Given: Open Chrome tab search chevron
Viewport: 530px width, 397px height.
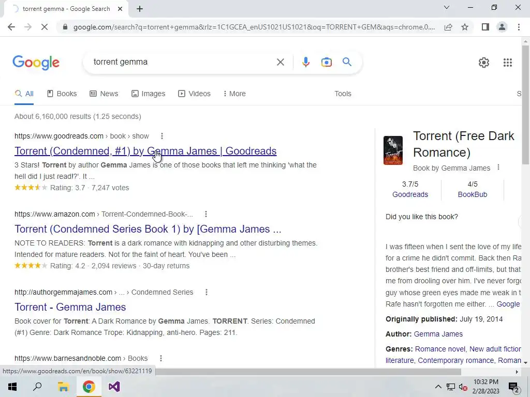Looking at the screenshot, I should coord(447,7).
